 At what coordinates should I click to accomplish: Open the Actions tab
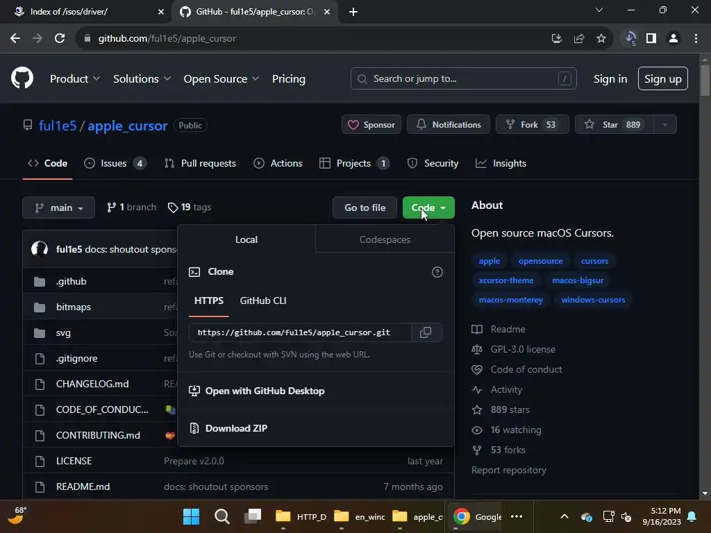tap(278, 163)
